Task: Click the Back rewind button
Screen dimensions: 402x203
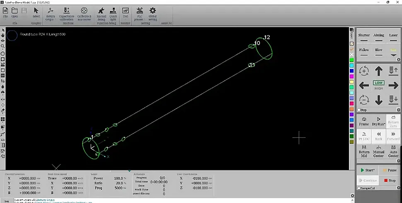Action: (378, 136)
